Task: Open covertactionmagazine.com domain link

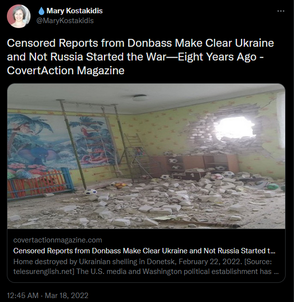Action: (58, 240)
